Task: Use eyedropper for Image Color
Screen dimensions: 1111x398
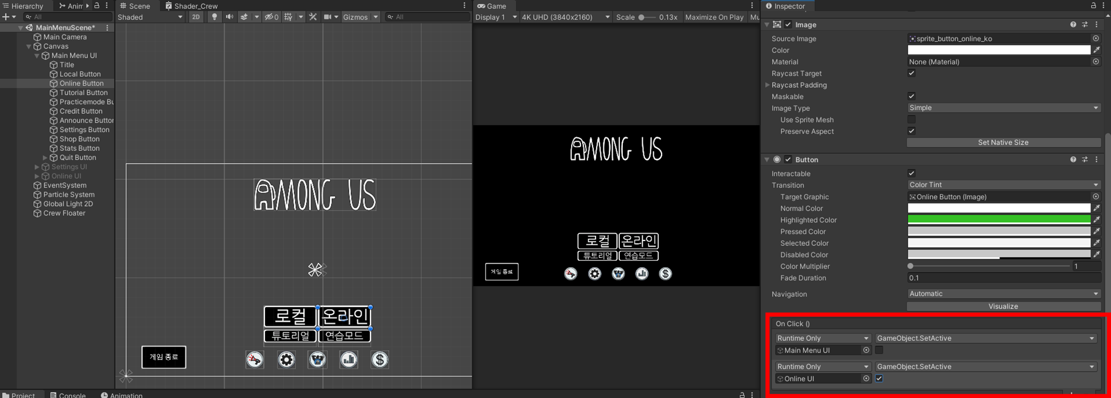Action: pos(1097,50)
